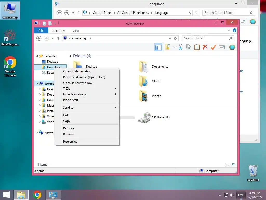This screenshot has width=266, height=200.
Task: Open the View ribbon tab
Action: [76, 31]
